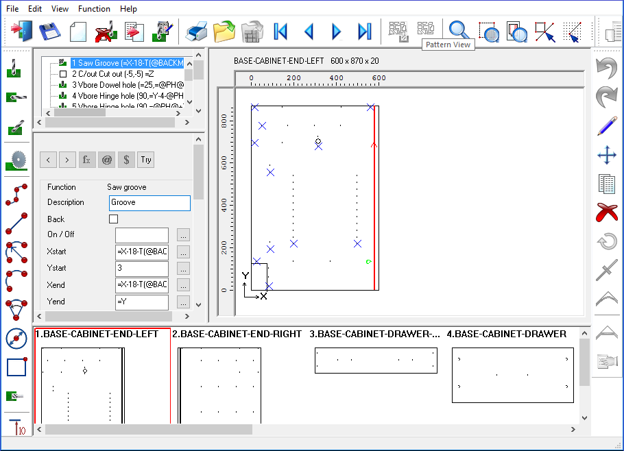Open the Function menu
624x451 pixels.
pos(95,9)
